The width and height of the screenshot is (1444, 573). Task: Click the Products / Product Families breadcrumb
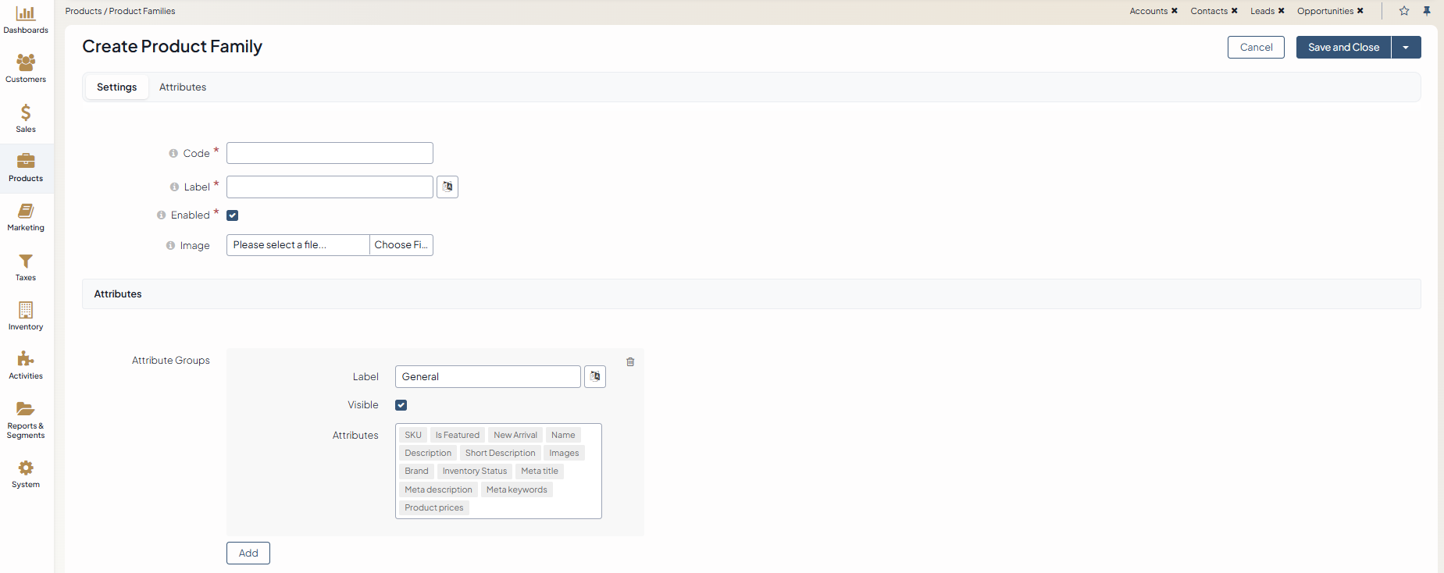pos(120,11)
